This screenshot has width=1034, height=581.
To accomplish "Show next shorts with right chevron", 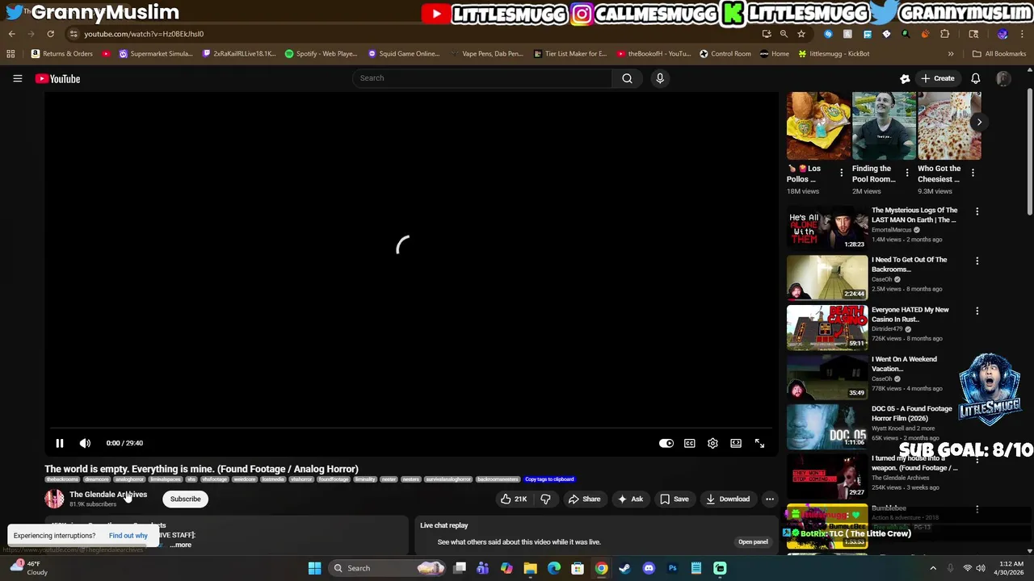I will click(979, 123).
